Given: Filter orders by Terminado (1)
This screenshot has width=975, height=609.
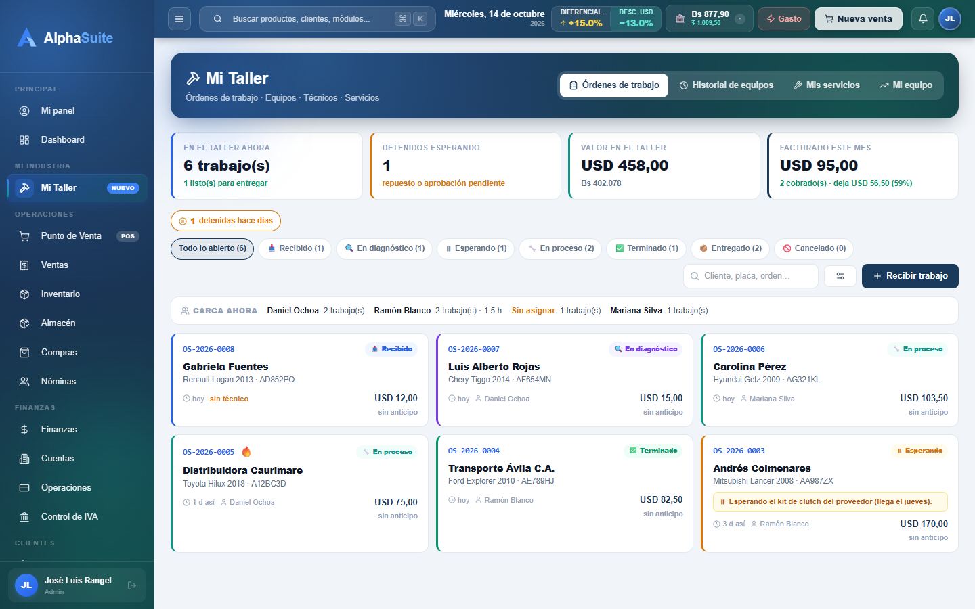Looking at the screenshot, I should [647, 249].
